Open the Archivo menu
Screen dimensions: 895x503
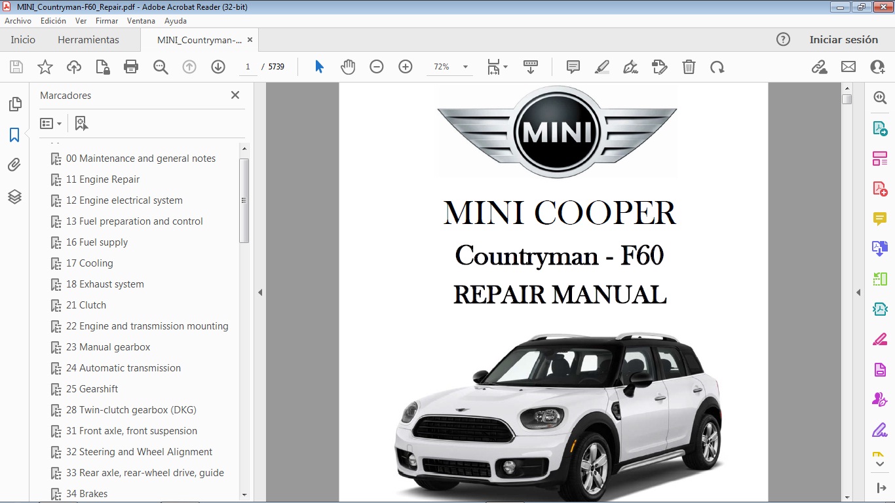18,20
